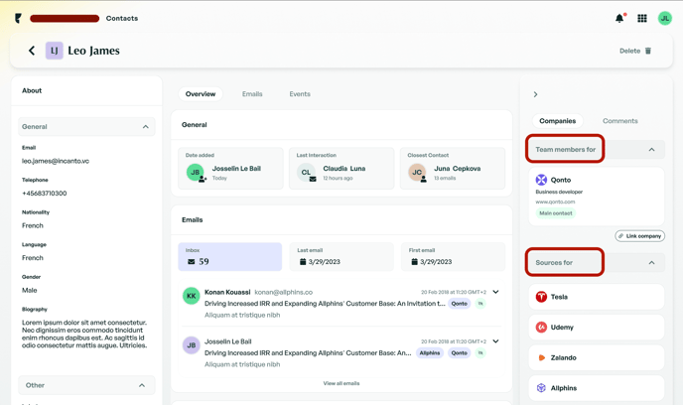The height and width of the screenshot is (405, 683).
Task: Click the Link company button
Action: tap(639, 236)
